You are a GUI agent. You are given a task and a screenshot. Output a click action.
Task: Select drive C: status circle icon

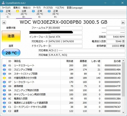click(x=2, y=11)
